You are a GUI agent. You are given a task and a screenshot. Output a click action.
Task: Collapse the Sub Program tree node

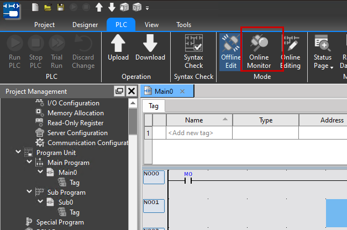click(x=29, y=192)
